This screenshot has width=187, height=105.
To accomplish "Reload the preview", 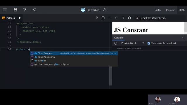I will tap(129, 18).
